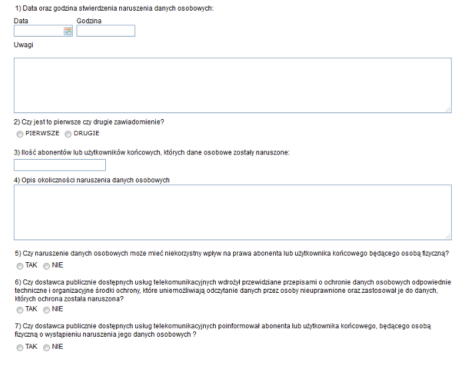Viewport: 467px width, 370px height.
Task: Click the Godzina field label
Action: [89, 21]
